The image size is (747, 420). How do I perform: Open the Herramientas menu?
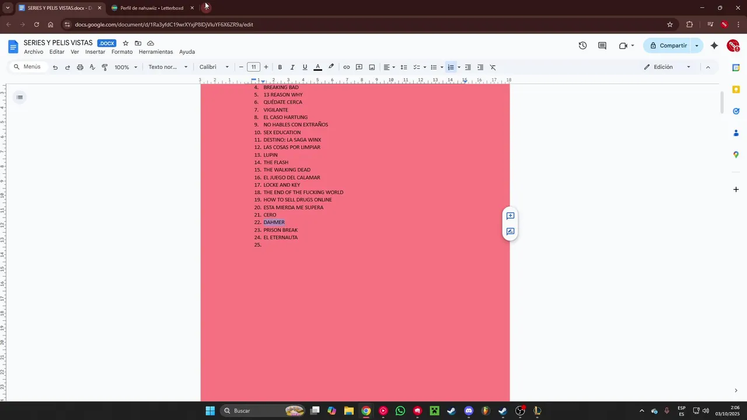(156, 52)
